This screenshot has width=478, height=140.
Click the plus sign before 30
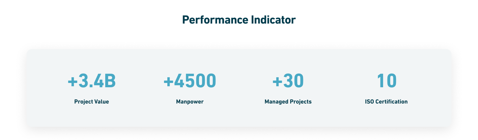277,82
